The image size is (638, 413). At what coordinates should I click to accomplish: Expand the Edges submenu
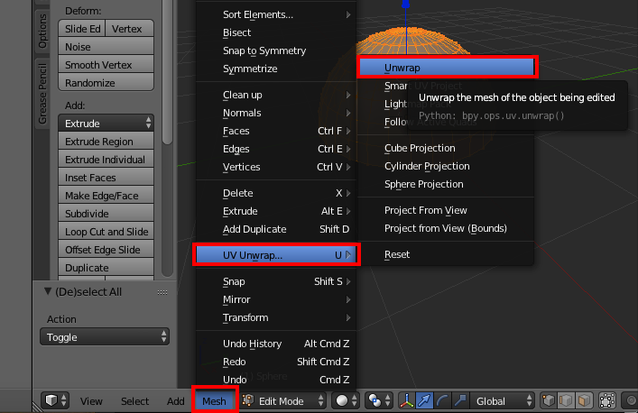pyautogui.click(x=277, y=149)
